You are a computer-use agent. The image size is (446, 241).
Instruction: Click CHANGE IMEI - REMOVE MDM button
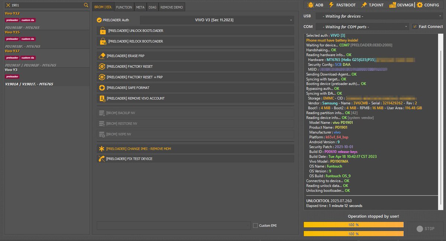[195, 149]
